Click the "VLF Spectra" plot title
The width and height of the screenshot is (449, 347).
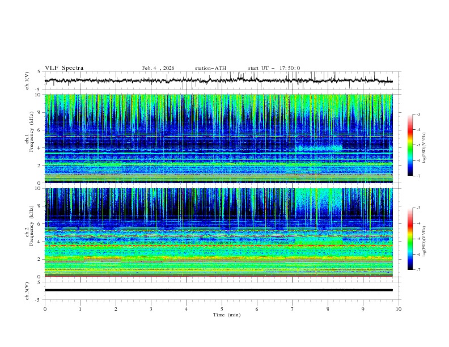pyautogui.click(x=64, y=68)
